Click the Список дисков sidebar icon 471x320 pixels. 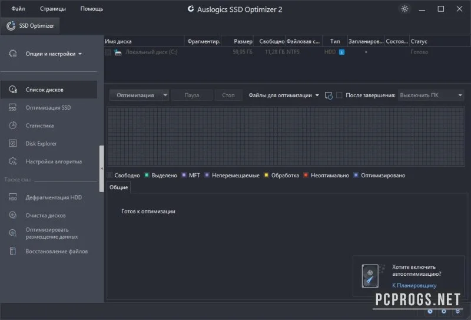(x=13, y=90)
